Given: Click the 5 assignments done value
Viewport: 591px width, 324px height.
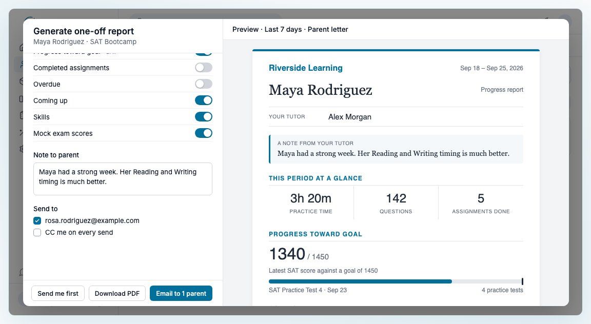Looking at the screenshot, I should coord(481,198).
